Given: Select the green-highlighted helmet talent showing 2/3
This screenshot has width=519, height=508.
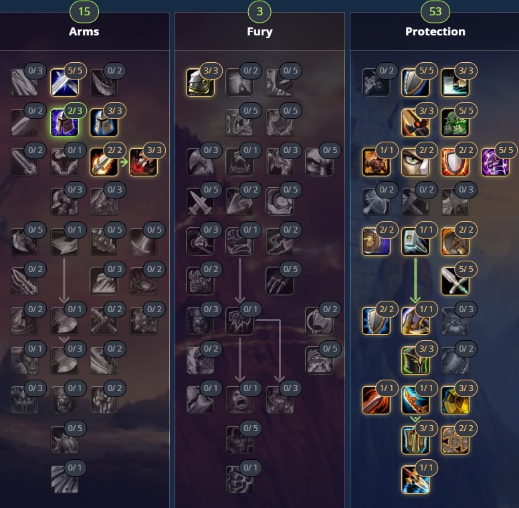Looking at the screenshot, I should (65, 123).
